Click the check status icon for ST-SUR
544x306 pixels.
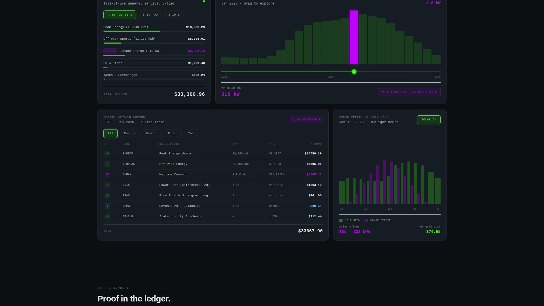pyautogui.click(x=107, y=216)
